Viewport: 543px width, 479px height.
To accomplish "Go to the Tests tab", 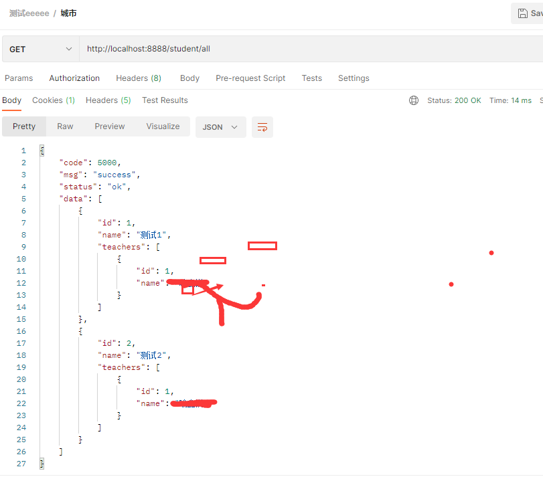I will pos(311,78).
